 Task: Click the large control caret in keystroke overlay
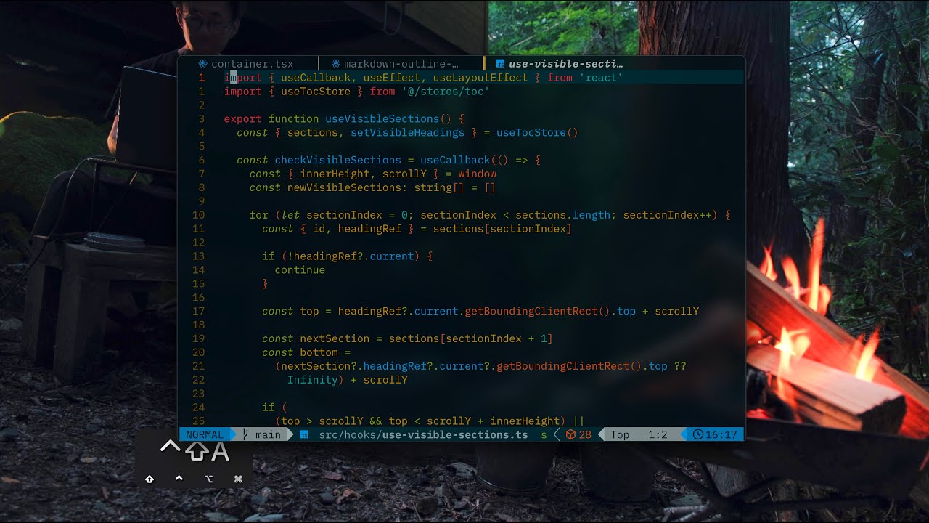(171, 447)
